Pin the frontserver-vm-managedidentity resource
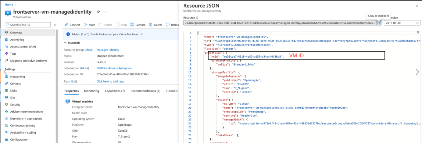This screenshot has width=422, height=143. [98, 12]
